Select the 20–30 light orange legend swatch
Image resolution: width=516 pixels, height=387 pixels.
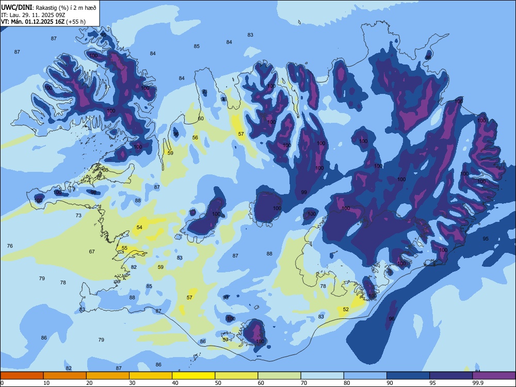pos(108,376)
